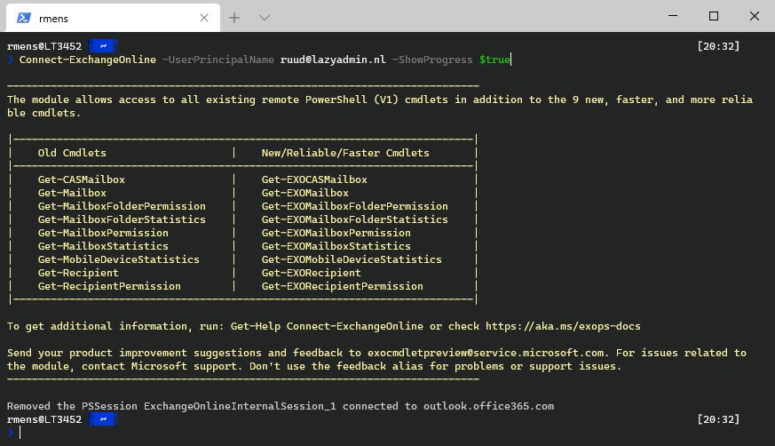Click the New/Reliable/Faster Cmdlets header

[x=345, y=153]
